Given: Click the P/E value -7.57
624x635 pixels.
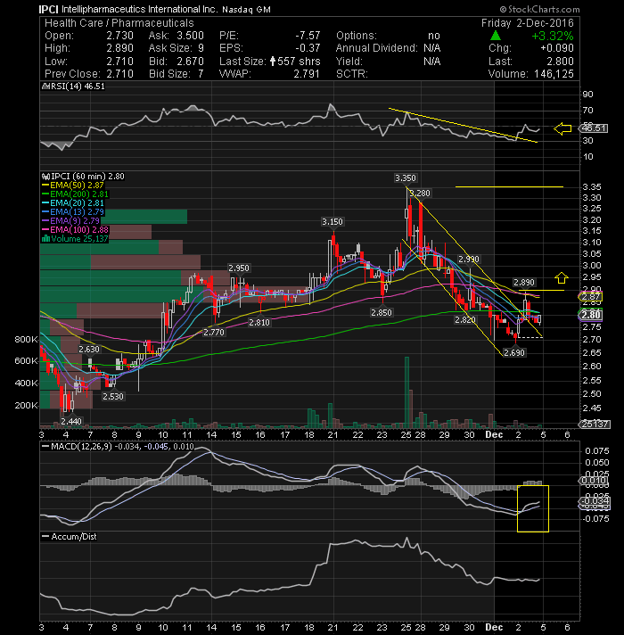Looking at the screenshot, I should 308,36.
